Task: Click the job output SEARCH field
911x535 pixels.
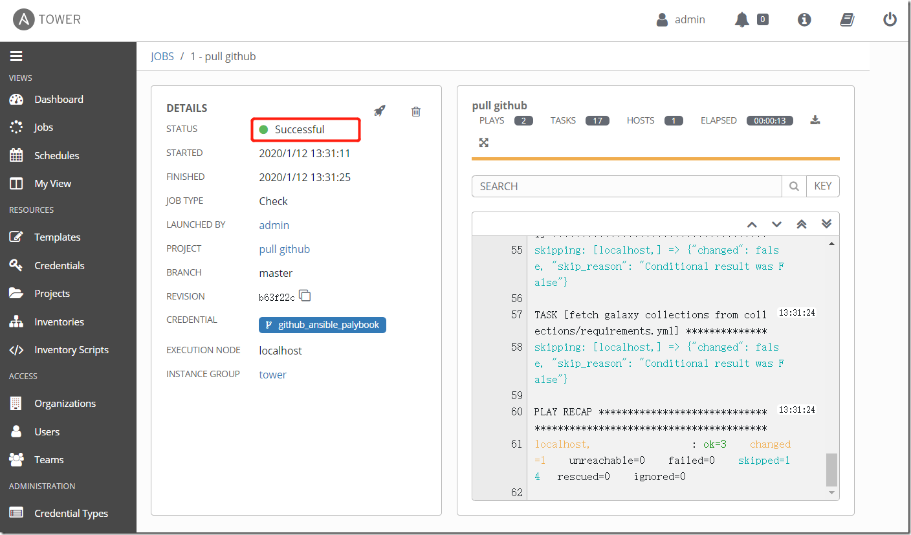Action: point(626,186)
